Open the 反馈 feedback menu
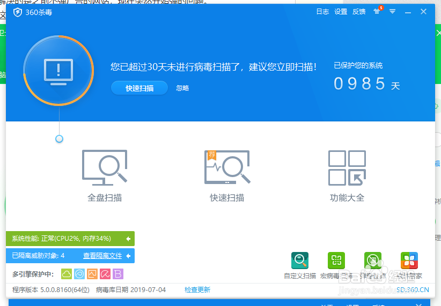The height and width of the screenshot is (306, 441). [x=359, y=12]
